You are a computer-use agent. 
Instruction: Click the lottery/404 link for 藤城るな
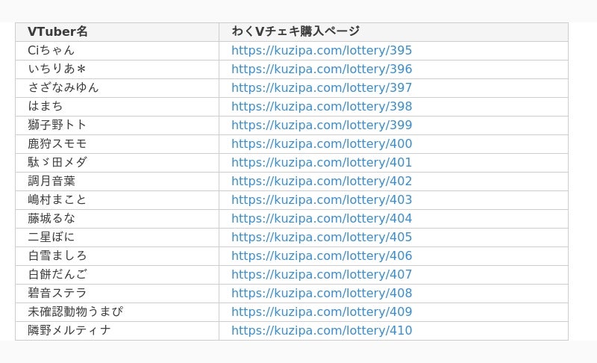(x=321, y=219)
